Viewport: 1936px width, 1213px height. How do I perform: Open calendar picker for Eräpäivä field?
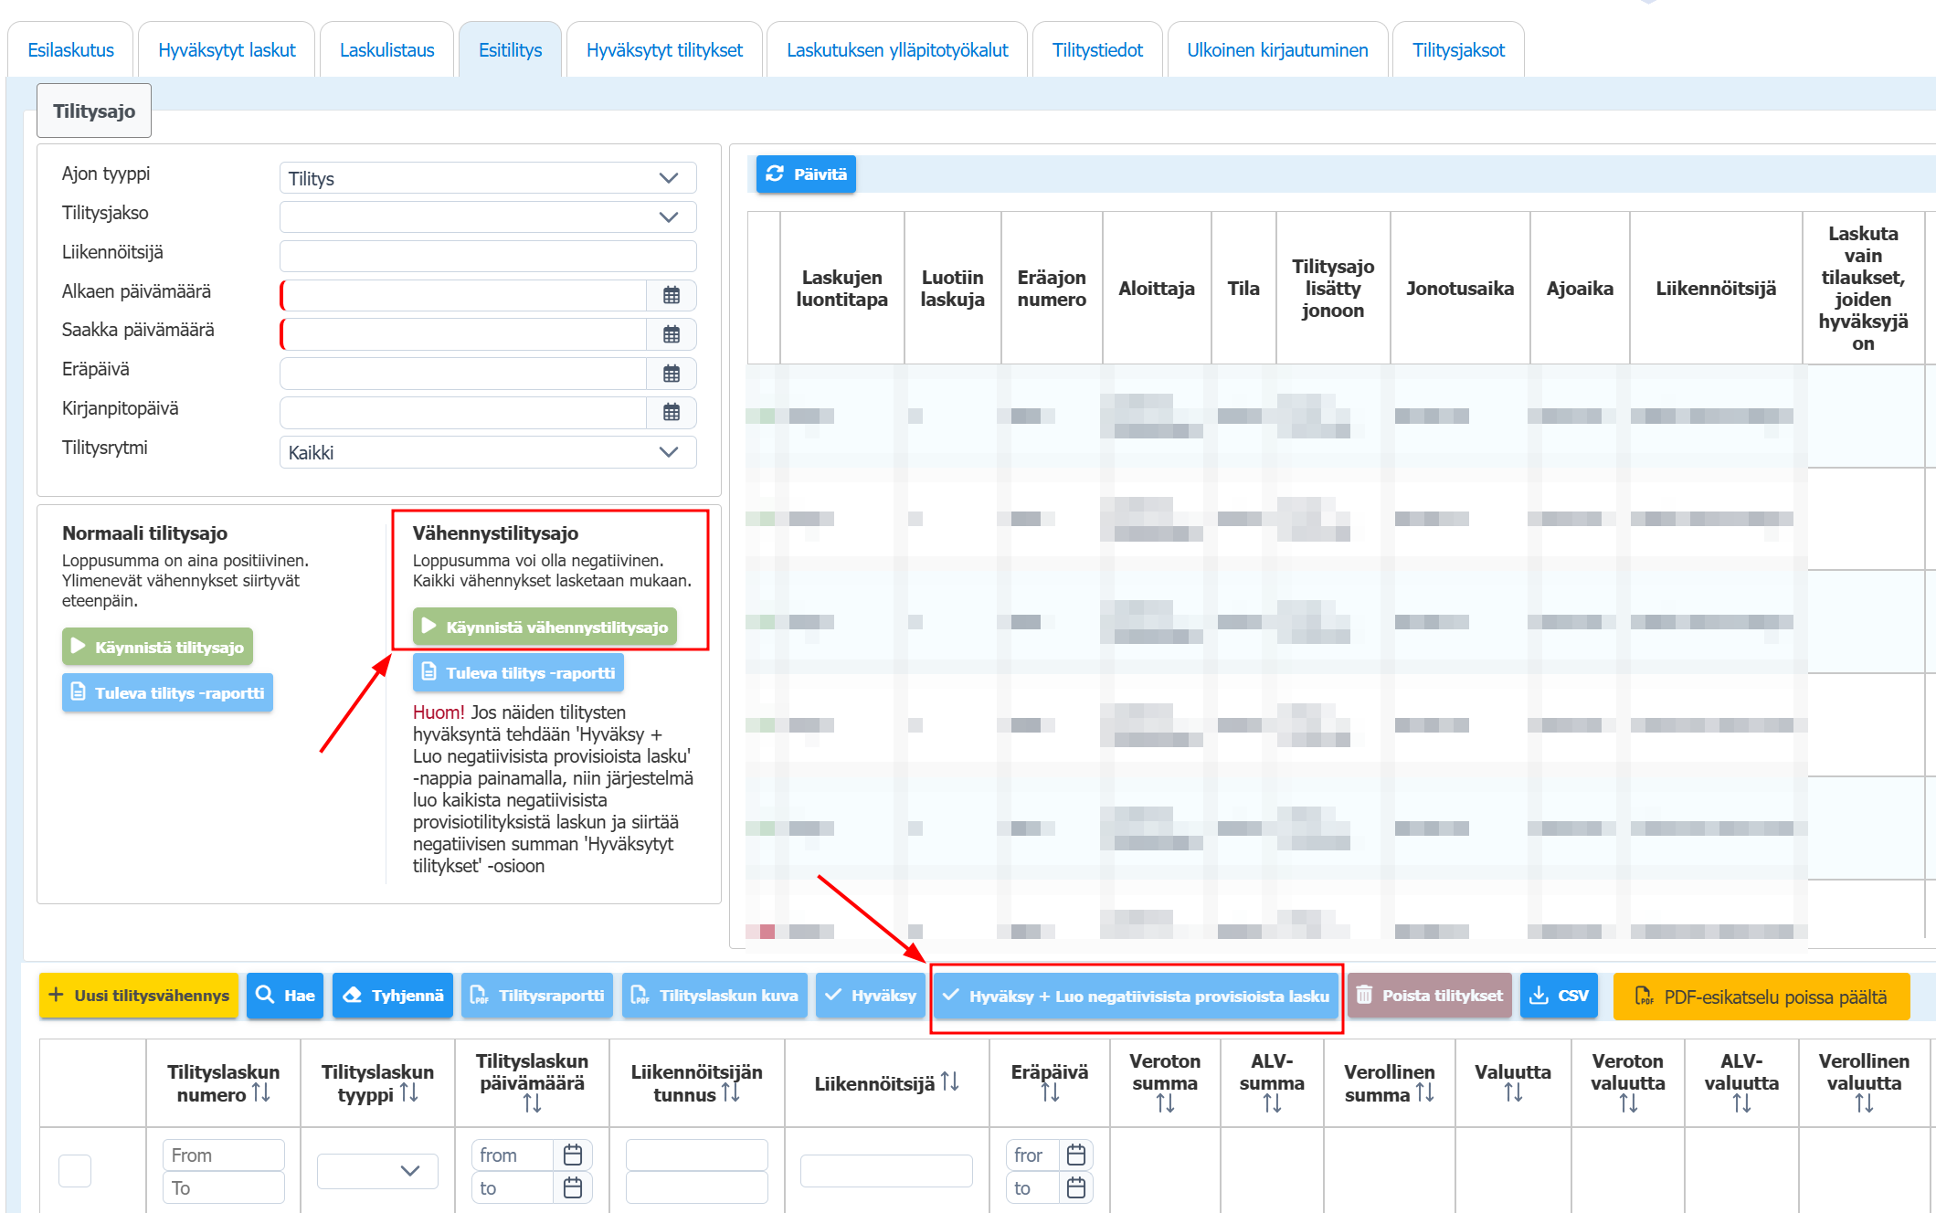pos(671,374)
